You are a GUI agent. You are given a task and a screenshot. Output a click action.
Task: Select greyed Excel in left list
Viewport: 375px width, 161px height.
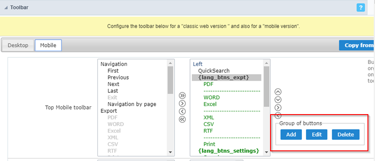point(114,131)
